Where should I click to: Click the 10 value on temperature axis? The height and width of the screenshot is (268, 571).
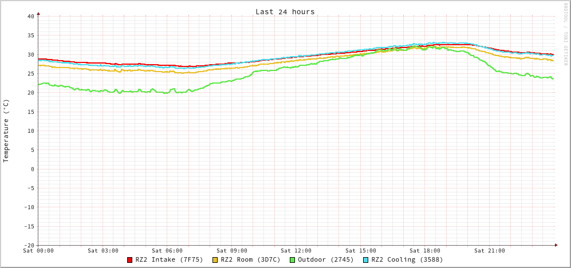(x=30, y=131)
